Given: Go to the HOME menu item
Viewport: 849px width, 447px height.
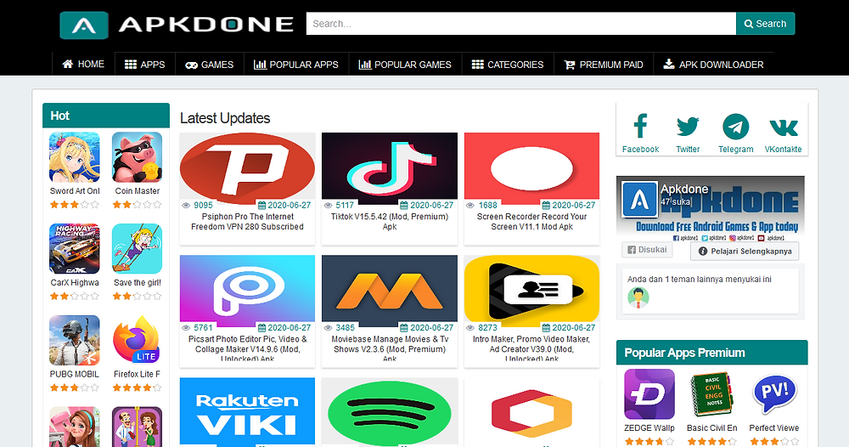Looking at the screenshot, I should click(83, 64).
